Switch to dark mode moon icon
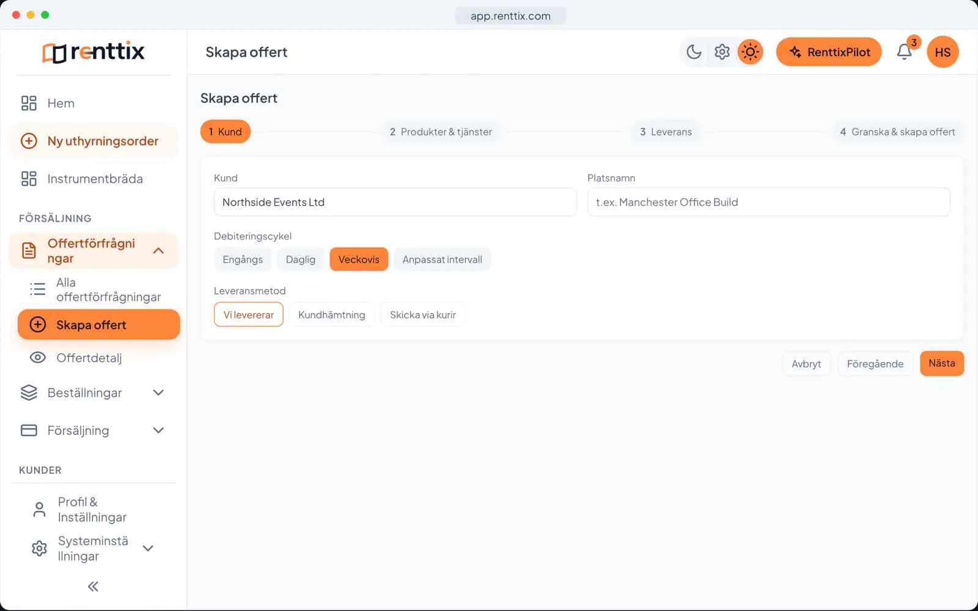Screen dimensions: 978x611 pyautogui.click(x=694, y=52)
